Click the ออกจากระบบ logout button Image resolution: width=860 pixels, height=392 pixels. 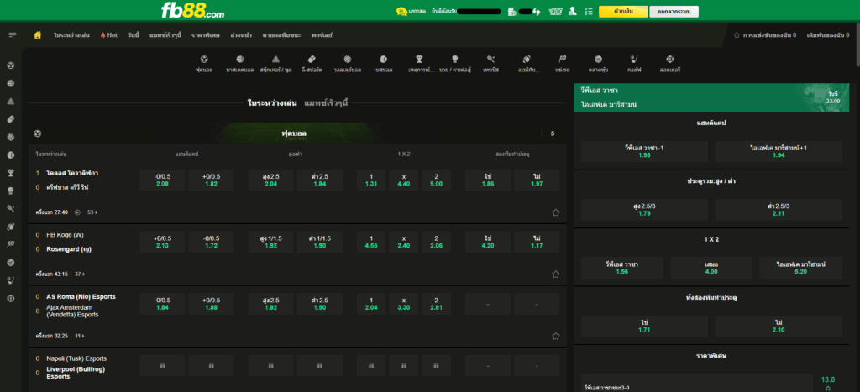tap(674, 12)
